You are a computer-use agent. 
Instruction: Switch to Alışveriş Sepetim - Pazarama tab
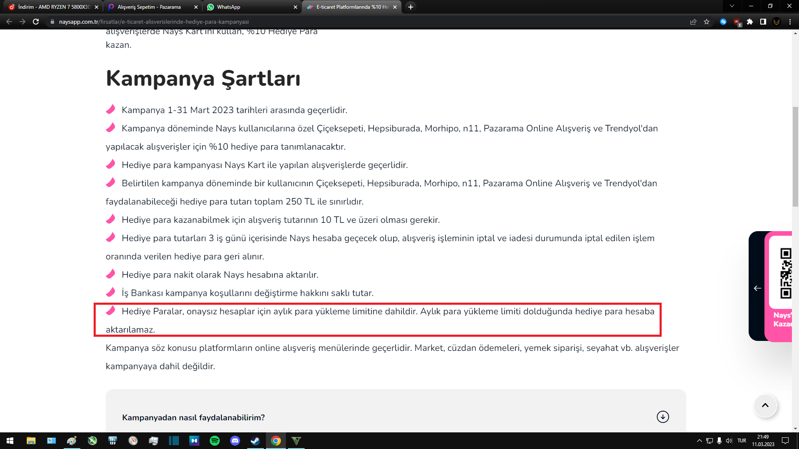(149, 7)
